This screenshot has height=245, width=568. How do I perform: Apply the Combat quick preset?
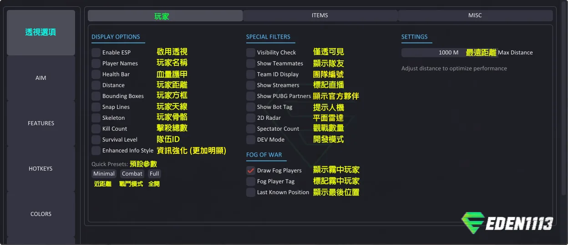[x=132, y=174]
